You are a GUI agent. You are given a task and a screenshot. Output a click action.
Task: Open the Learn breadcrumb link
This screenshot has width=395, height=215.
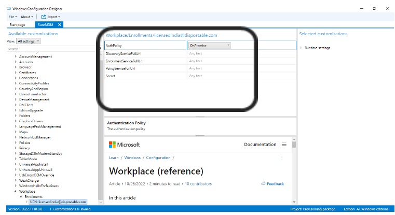[114, 157]
